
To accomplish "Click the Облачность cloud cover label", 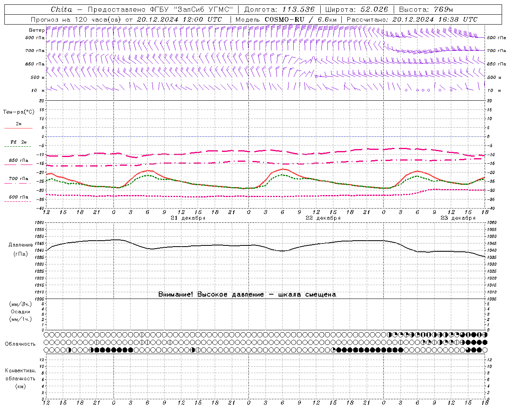I will coord(20,344).
